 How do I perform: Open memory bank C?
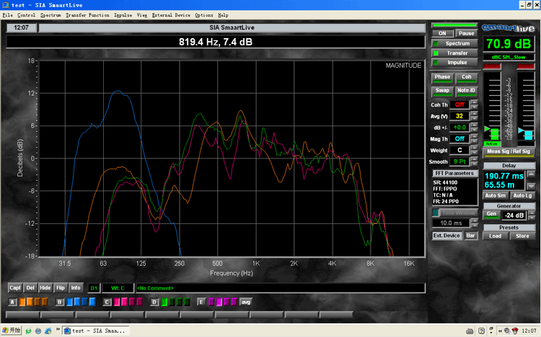point(107,302)
